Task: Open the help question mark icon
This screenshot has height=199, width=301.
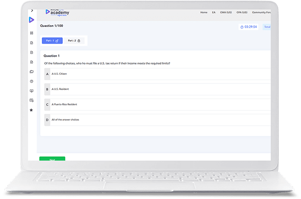Action: point(32,81)
